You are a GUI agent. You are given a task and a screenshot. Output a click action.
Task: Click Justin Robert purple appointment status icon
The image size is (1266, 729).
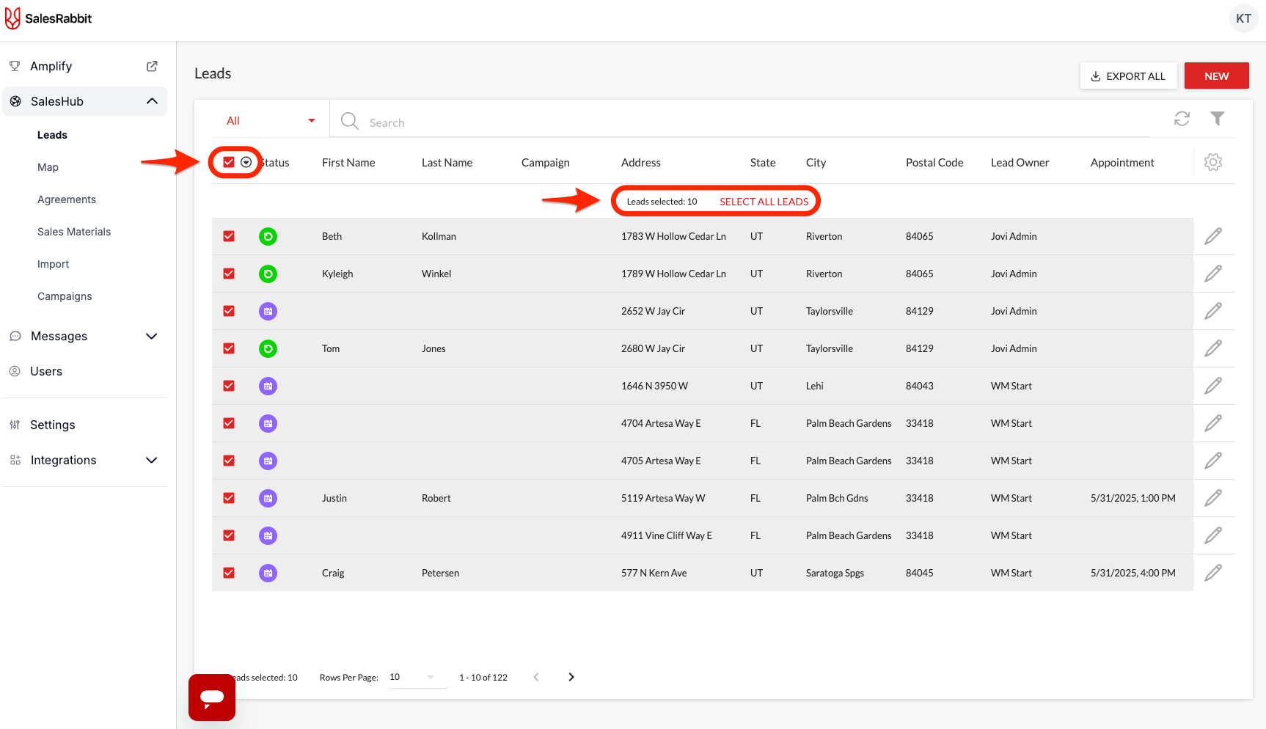pos(268,498)
